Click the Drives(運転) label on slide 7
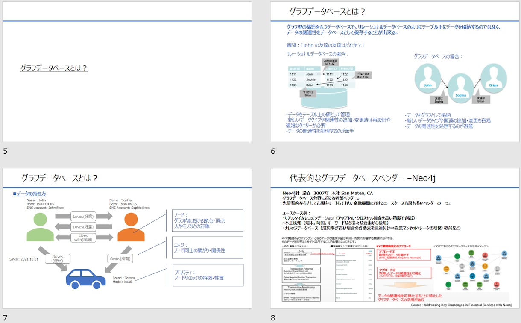Screen dimensions: 521x323 coord(58,258)
